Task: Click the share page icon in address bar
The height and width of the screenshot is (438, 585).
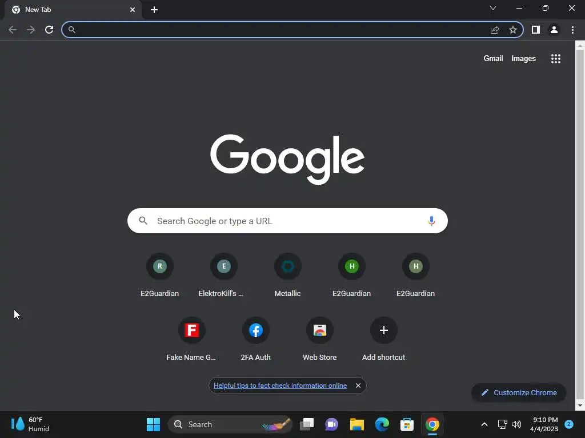Action: pyautogui.click(x=495, y=30)
